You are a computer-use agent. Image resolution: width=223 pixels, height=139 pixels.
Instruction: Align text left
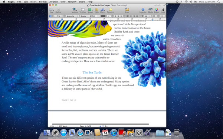pyautogui.click(x=128, y=16)
